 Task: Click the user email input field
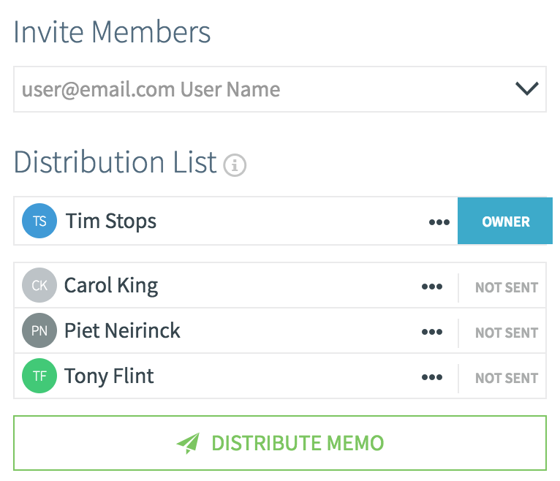click(280, 89)
